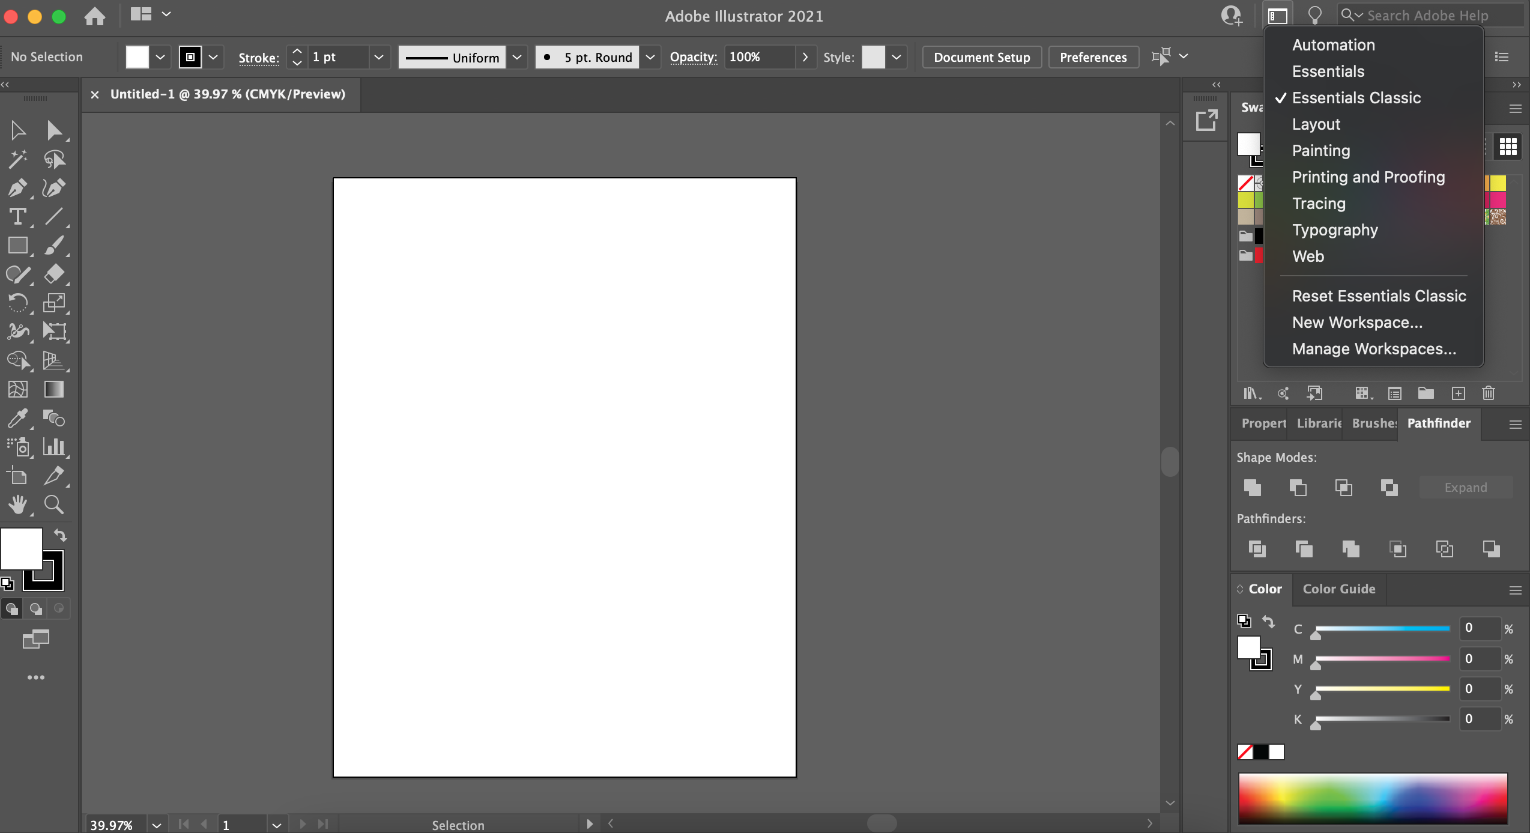Select the Lasso tool
1530x833 pixels.
click(x=54, y=159)
